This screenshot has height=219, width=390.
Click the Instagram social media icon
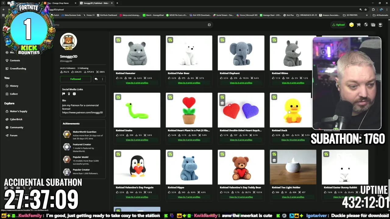(74, 94)
